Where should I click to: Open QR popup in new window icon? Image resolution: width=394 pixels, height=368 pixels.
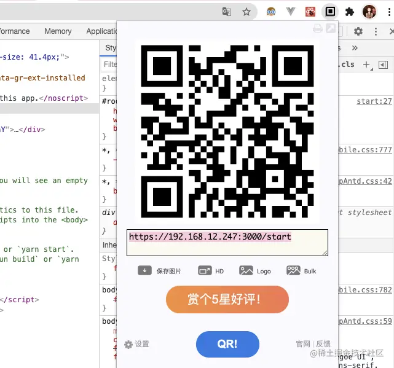click(x=331, y=28)
